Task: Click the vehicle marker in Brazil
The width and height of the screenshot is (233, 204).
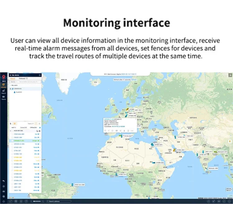Action: tap(72, 185)
